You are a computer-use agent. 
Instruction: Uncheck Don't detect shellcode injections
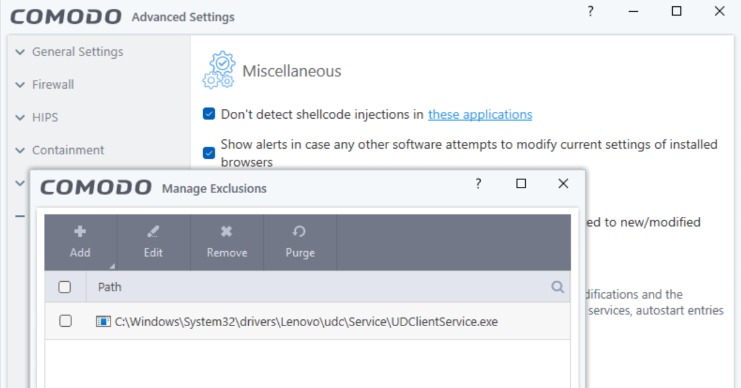point(209,114)
